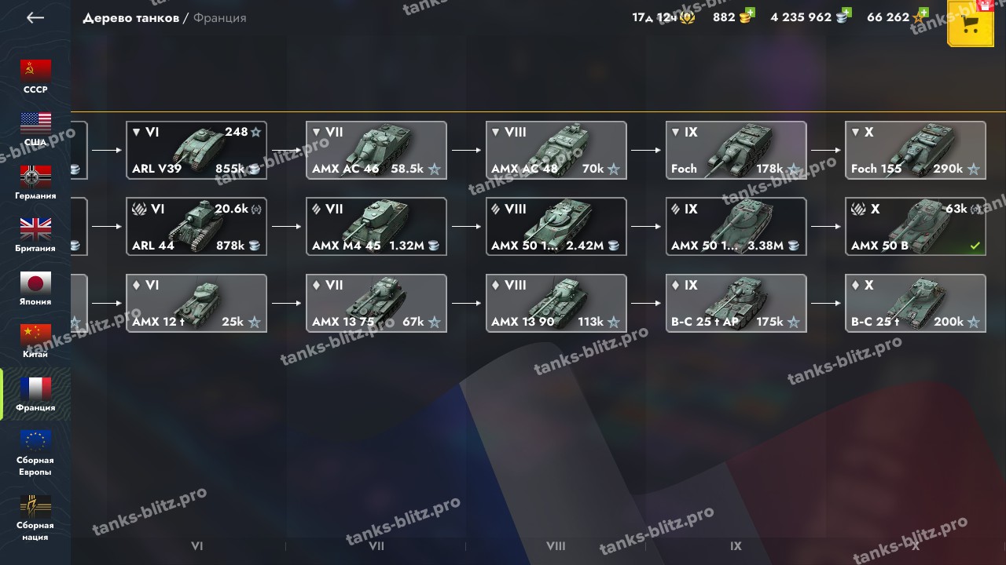Select the Britain flag icon

click(35, 229)
